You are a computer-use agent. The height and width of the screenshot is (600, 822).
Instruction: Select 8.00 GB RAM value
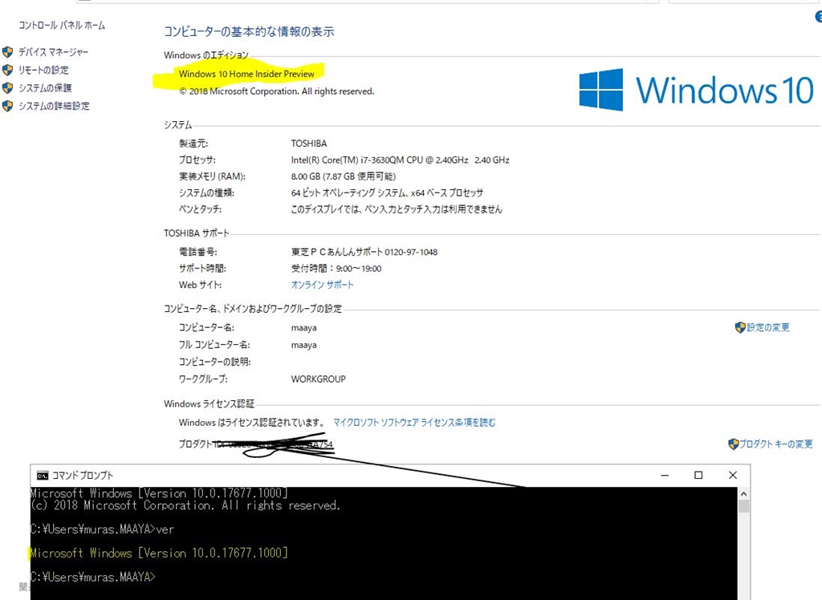pos(344,176)
